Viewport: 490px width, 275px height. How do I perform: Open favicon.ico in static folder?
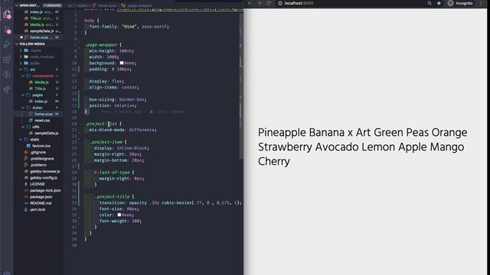[41, 146]
